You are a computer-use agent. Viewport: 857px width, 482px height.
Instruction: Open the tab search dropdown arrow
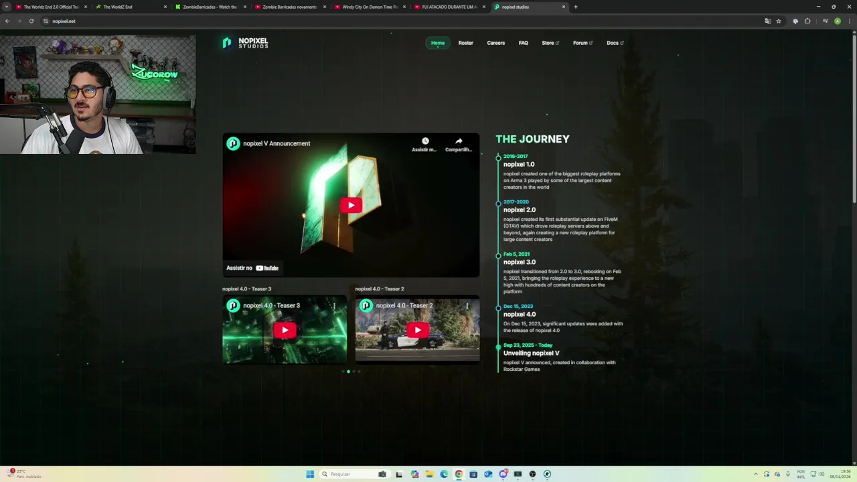(x=7, y=7)
